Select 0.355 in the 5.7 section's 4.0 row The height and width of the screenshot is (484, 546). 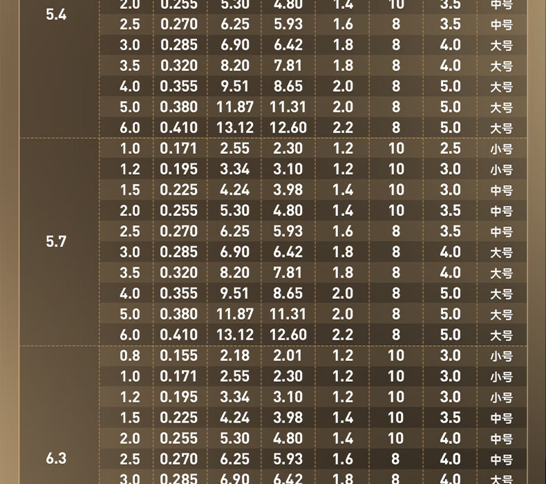pyautogui.click(x=178, y=293)
